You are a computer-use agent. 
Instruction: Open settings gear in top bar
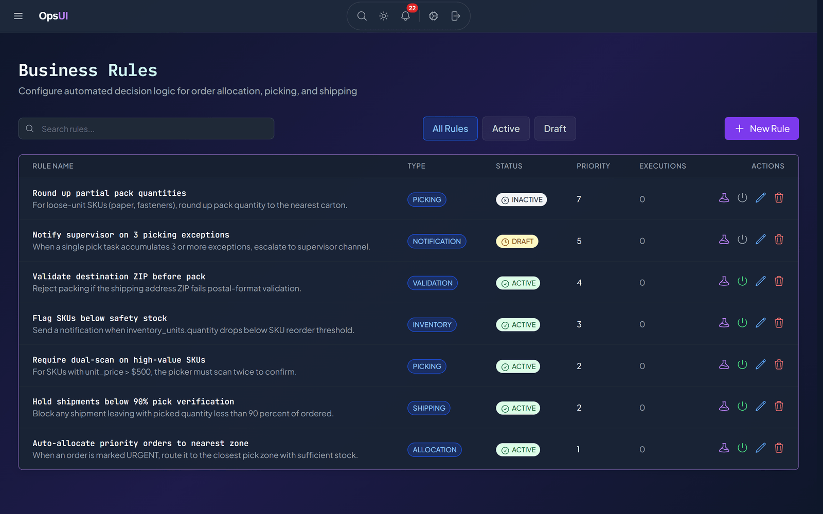click(x=434, y=16)
